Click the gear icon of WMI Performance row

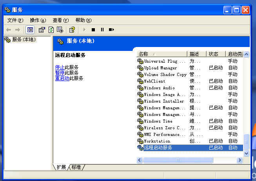(140, 134)
